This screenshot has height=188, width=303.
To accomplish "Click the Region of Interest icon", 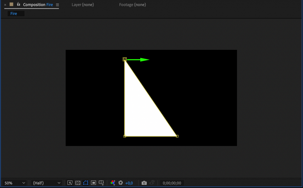I will pos(94,183).
